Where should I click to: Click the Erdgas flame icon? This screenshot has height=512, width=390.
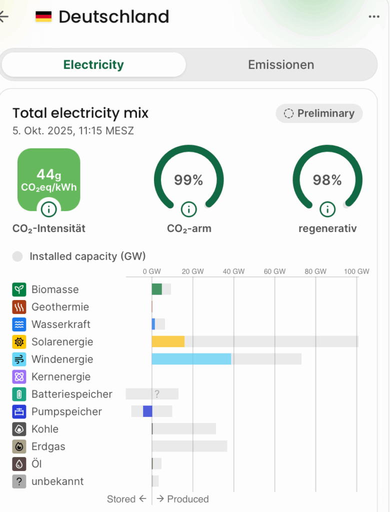(x=19, y=446)
